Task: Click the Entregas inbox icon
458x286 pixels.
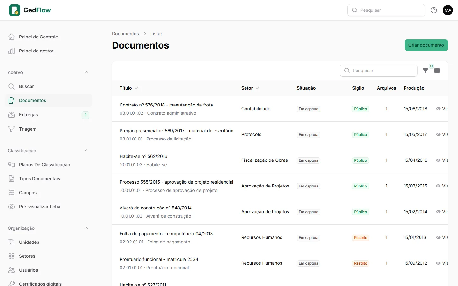Action: (x=11, y=115)
